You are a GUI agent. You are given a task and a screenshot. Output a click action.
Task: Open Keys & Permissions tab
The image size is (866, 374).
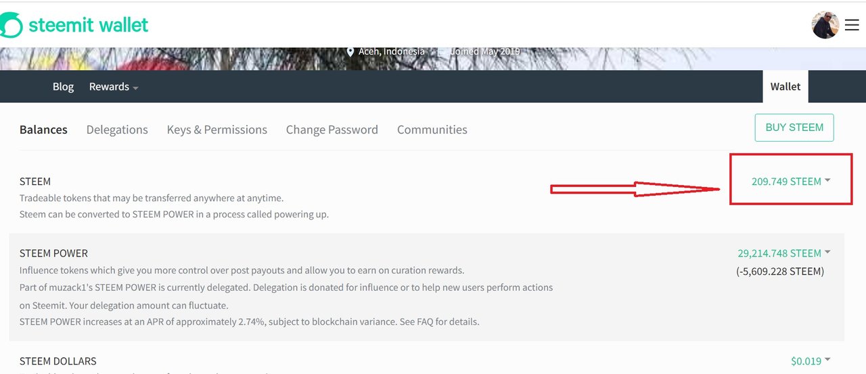[217, 130]
